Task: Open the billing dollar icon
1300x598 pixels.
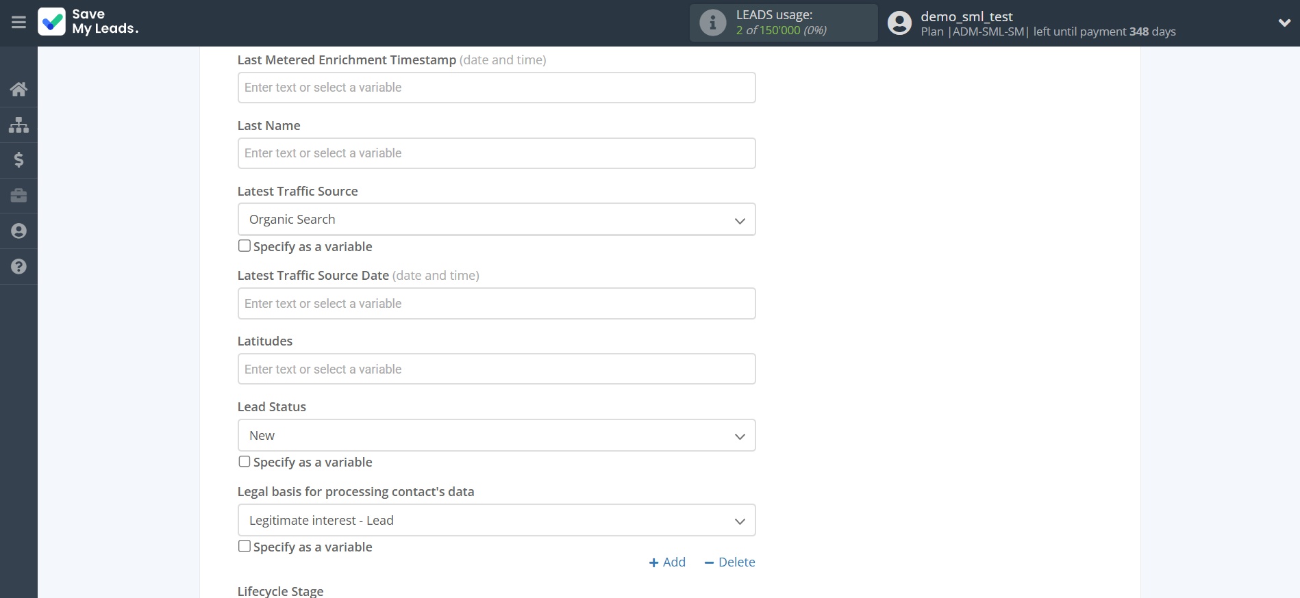Action: pos(18,160)
